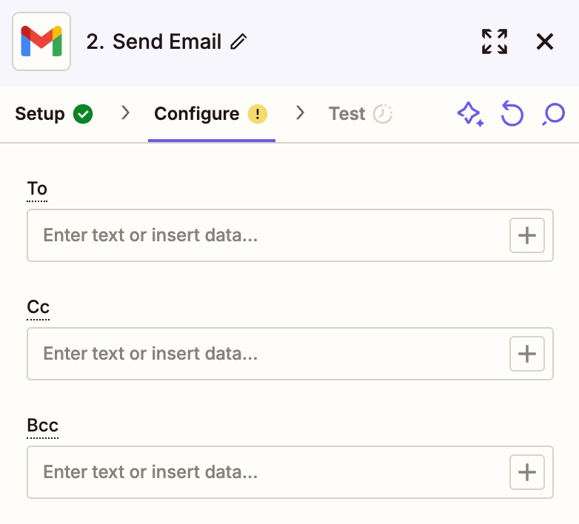This screenshot has width=579, height=524.
Task: Click the refresh fields circular arrow
Action: pos(512,114)
